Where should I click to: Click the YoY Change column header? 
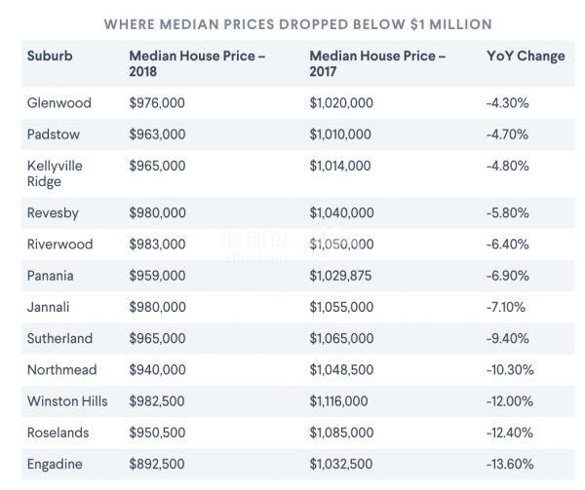click(x=525, y=57)
